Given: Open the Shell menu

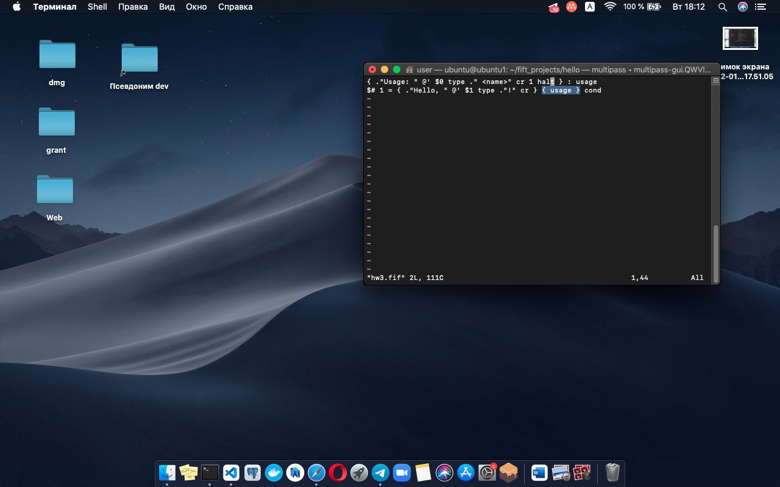Looking at the screenshot, I should [97, 7].
